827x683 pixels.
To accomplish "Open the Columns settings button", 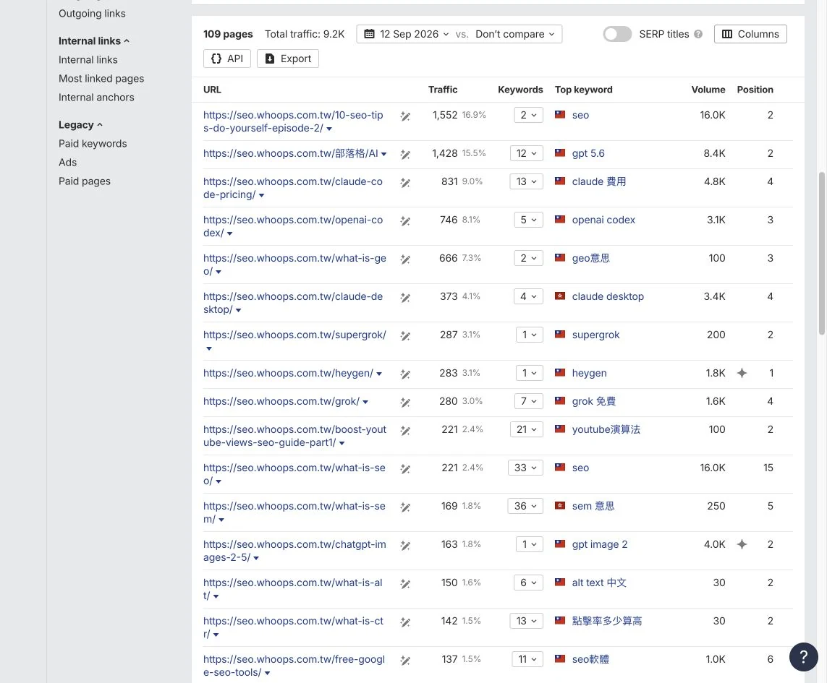I will point(750,34).
